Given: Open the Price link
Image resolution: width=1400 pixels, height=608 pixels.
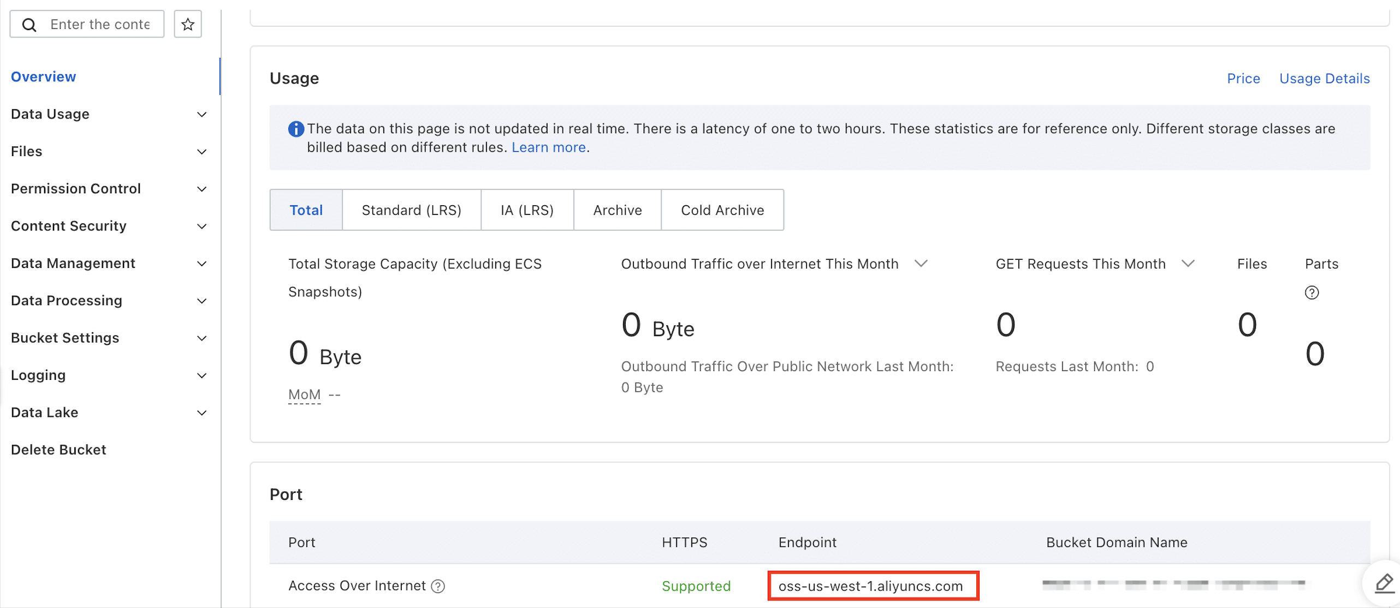Looking at the screenshot, I should (1243, 79).
